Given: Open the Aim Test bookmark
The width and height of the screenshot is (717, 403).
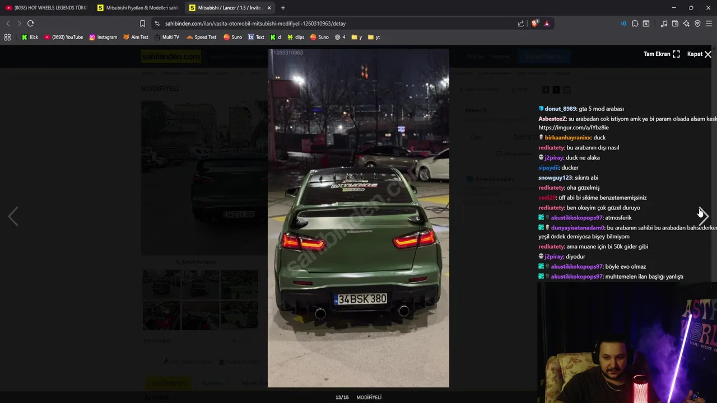Looking at the screenshot, I should (x=136, y=37).
